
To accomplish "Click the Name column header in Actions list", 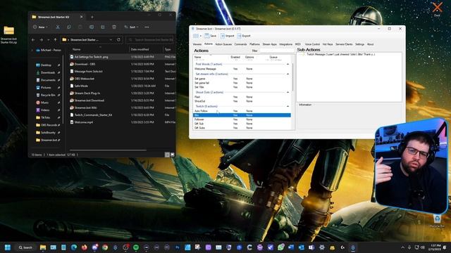I will tap(197, 57).
